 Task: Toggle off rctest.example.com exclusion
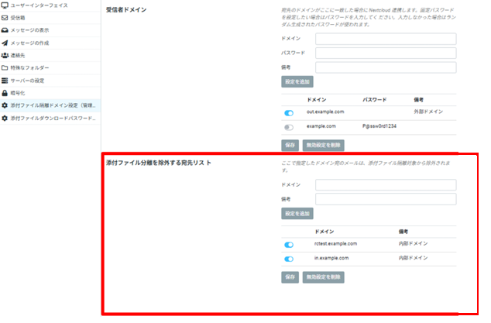tap(289, 245)
